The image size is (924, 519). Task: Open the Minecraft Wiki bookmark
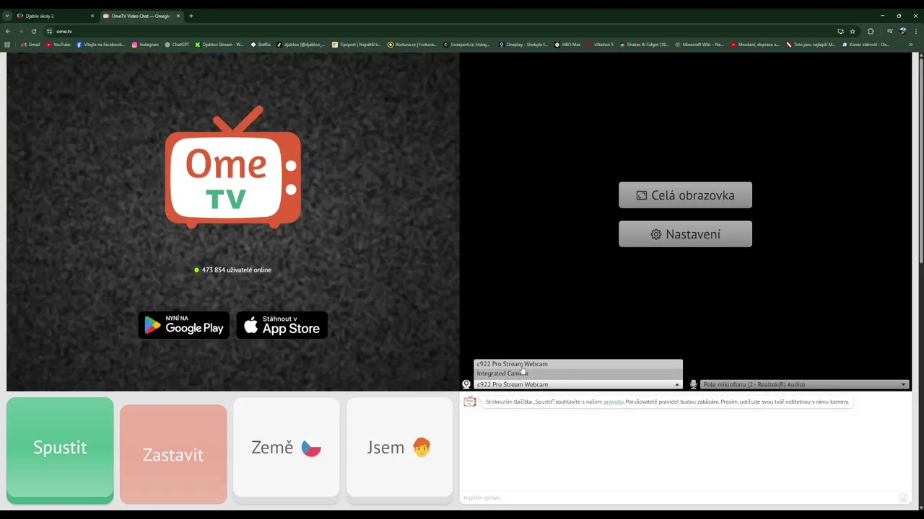699,45
